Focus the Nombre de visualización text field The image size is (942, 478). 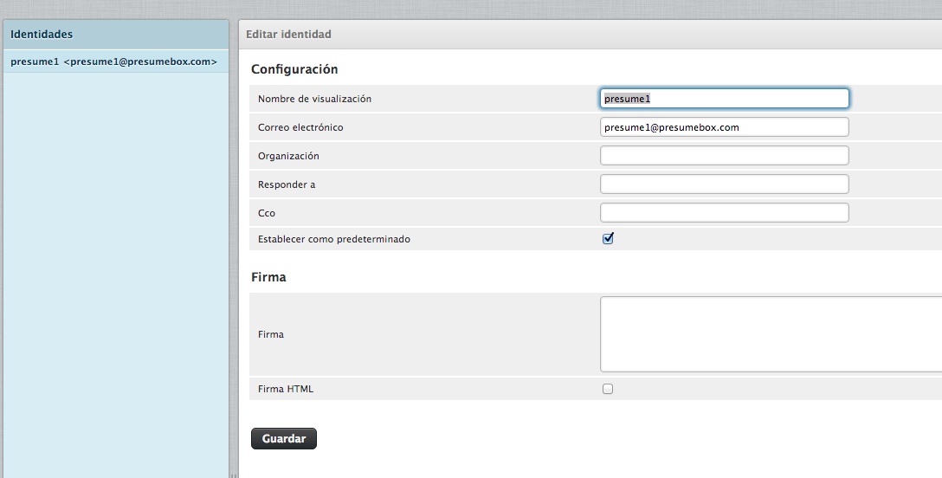724,99
